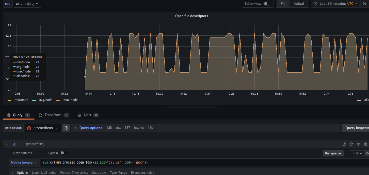The height and width of the screenshot is (175, 369).
Task: Open the pod variable dropdown cilium-djsbj
Action: [27, 4]
